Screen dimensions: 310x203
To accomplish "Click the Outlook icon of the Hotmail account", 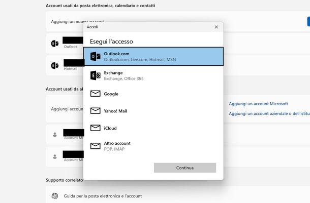I will point(55,66).
